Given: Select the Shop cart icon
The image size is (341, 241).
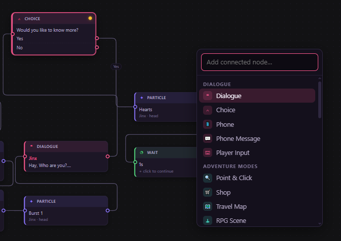Looking at the screenshot, I should tap(208, 192).
